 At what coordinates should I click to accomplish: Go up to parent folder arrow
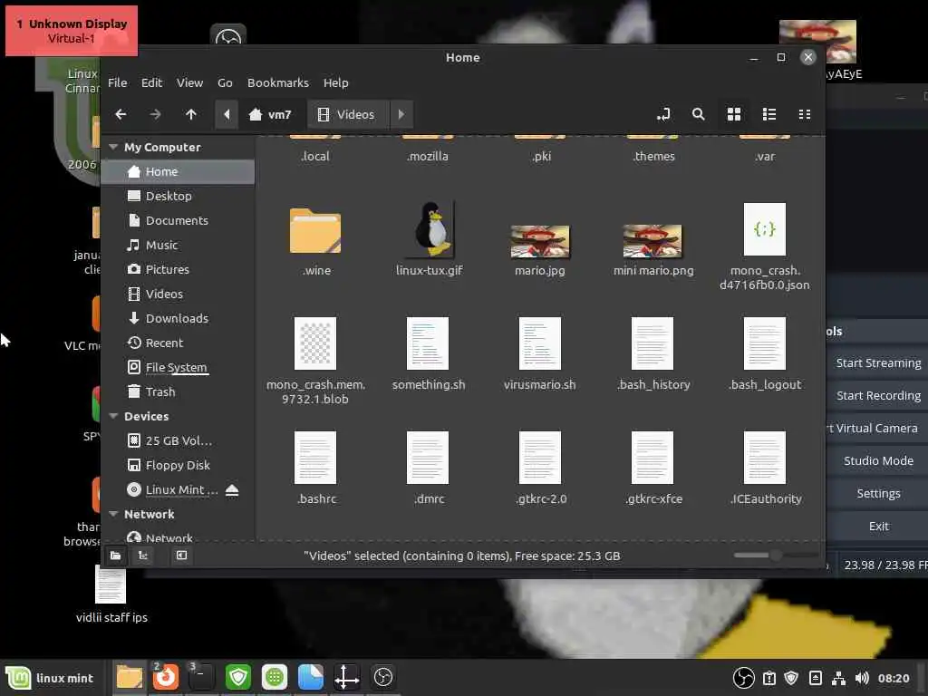pos(190,114)
